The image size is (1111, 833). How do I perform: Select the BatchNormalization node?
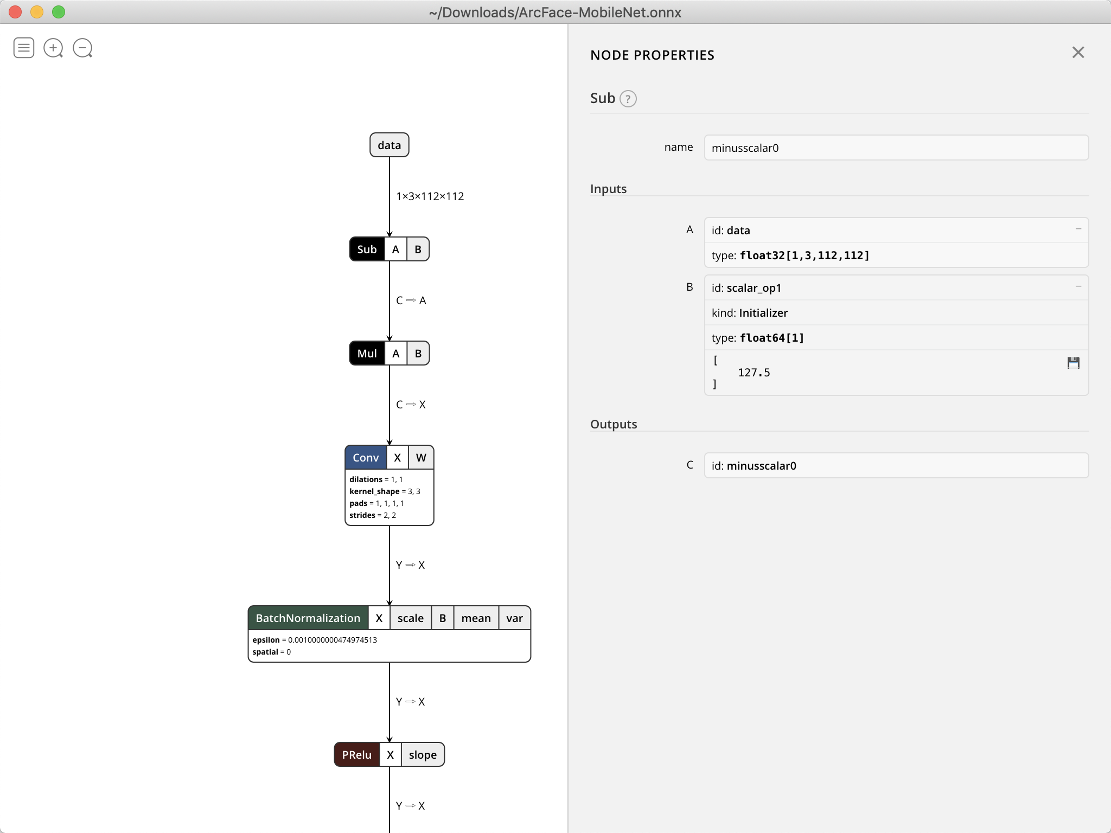pyautogui.click(x=308, y=618)
